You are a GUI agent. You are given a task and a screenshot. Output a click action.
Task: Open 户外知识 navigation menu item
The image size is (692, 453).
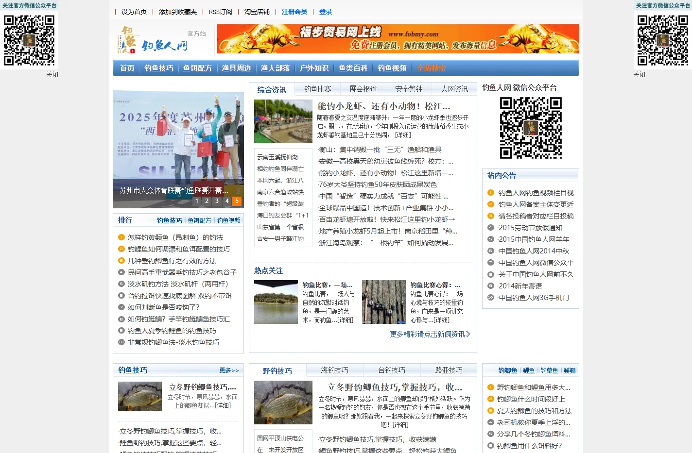click(x=314, y=68)
